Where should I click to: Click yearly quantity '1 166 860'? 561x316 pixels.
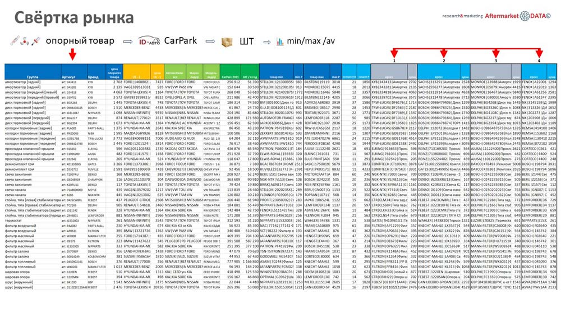[x=250, y=262]
